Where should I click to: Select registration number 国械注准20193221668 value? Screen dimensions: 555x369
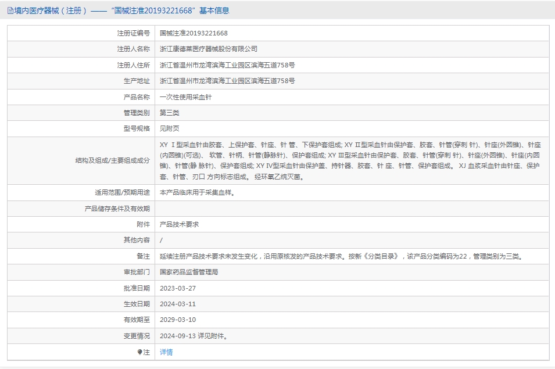pyautogui.click(x=194, y=33)
